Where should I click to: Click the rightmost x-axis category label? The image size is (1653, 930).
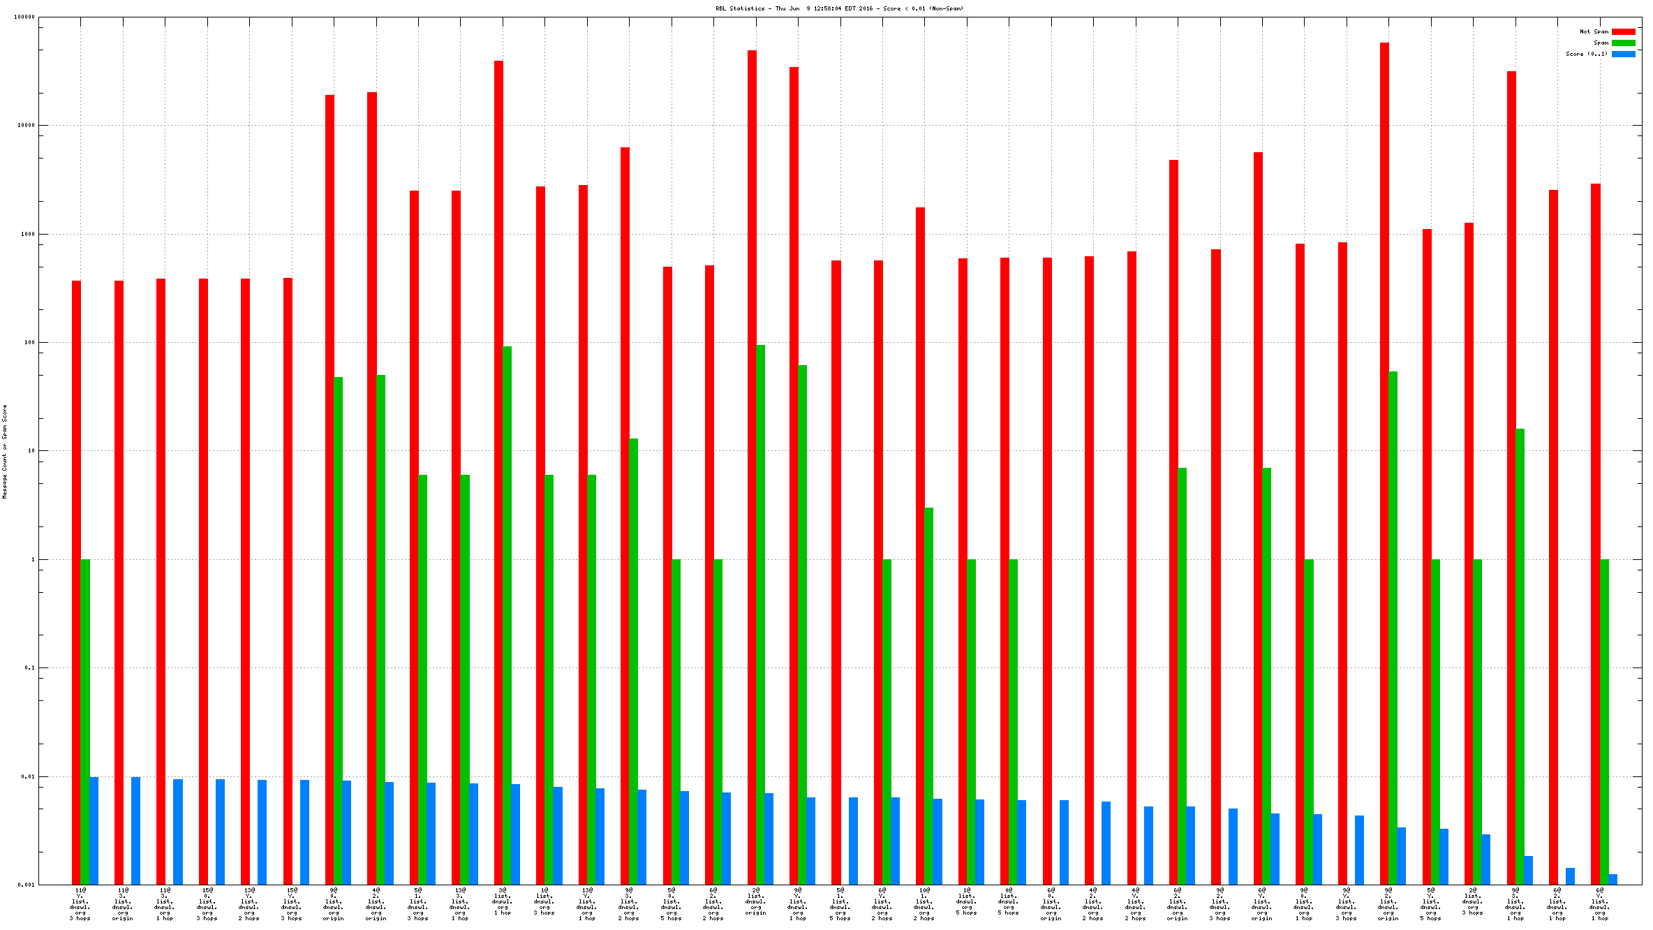1599,904
